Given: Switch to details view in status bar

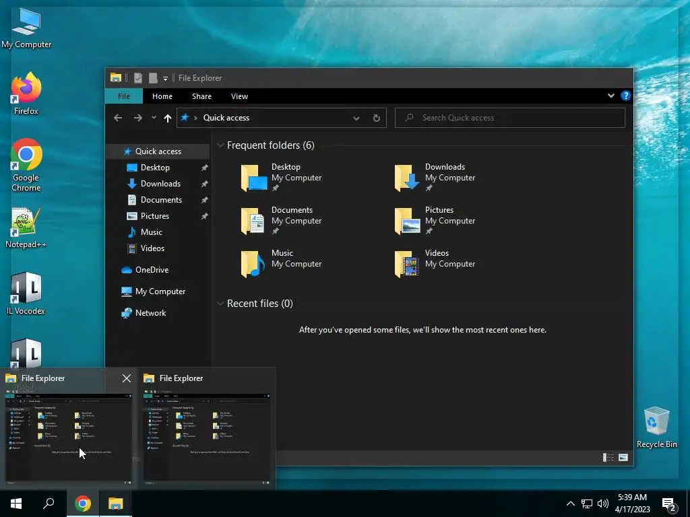Looking at the screenshot, I should coord(608,458).
